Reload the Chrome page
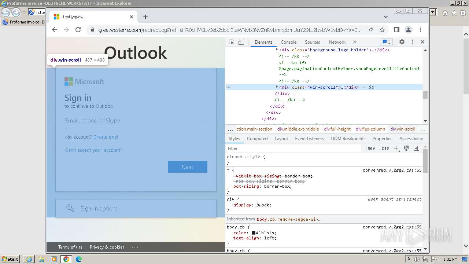 (x=78, y=30)
